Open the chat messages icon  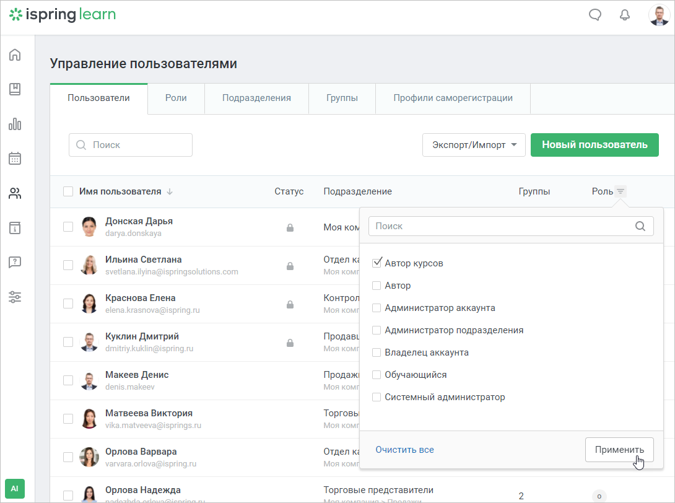pos(595,15)
